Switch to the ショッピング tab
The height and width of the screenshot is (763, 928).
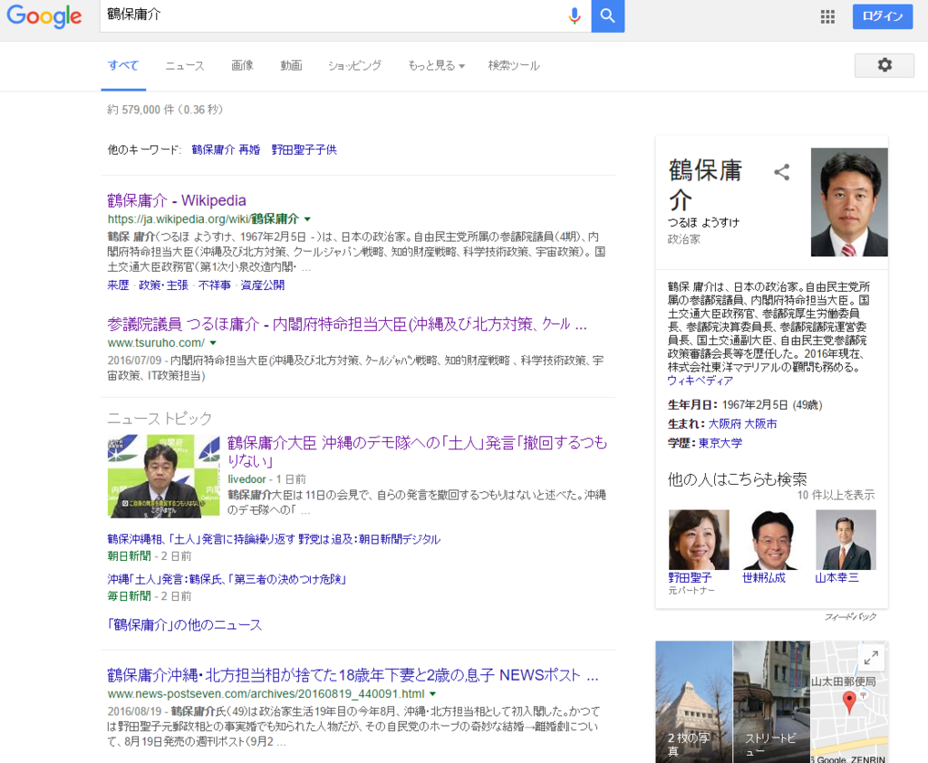[354, 66]
